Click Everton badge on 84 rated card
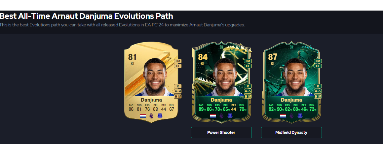Viewport: 384px width, 159px height. click(x=230, y=116)
